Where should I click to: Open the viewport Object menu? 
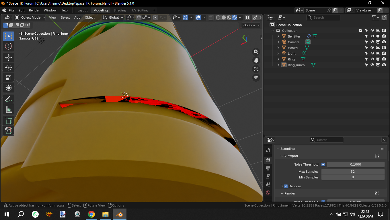90,17
